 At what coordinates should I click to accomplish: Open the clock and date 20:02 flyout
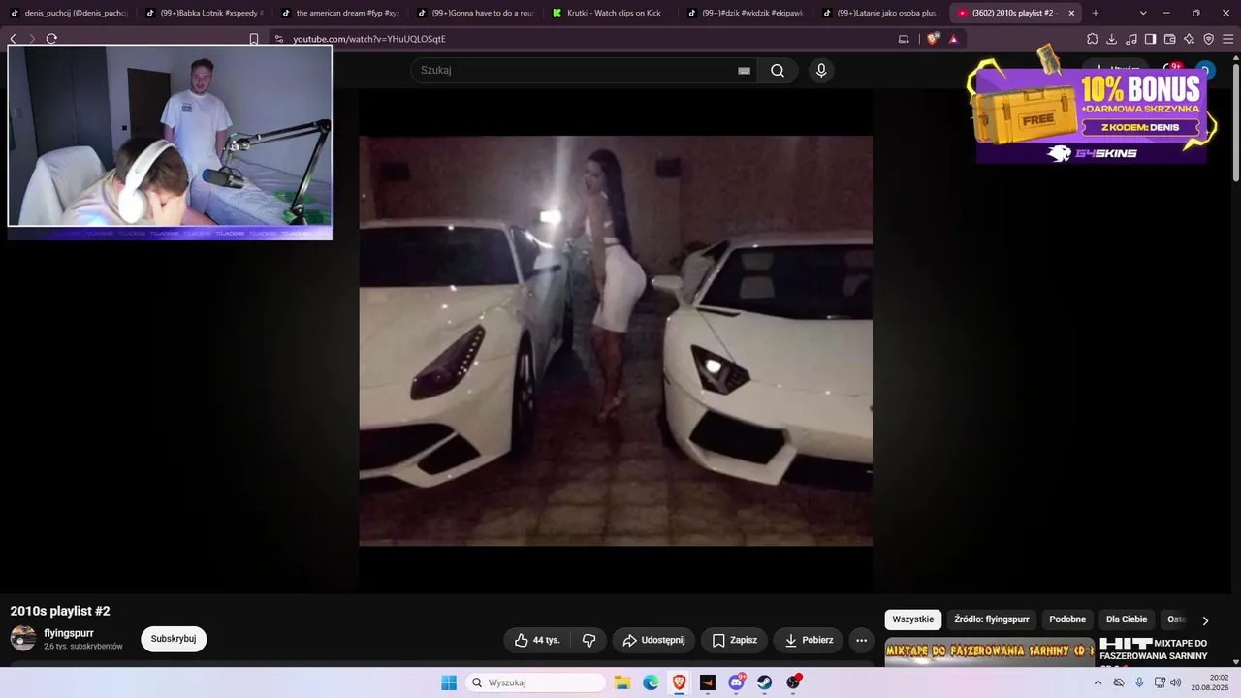(x=1209, y=682)
